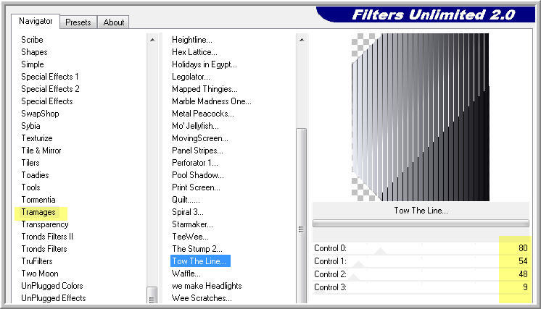
Task: Click the filter preview image
Action: tap(420, 117)
